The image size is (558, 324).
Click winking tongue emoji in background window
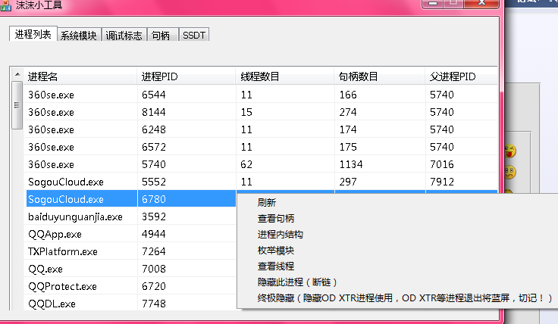click(510, 151)
